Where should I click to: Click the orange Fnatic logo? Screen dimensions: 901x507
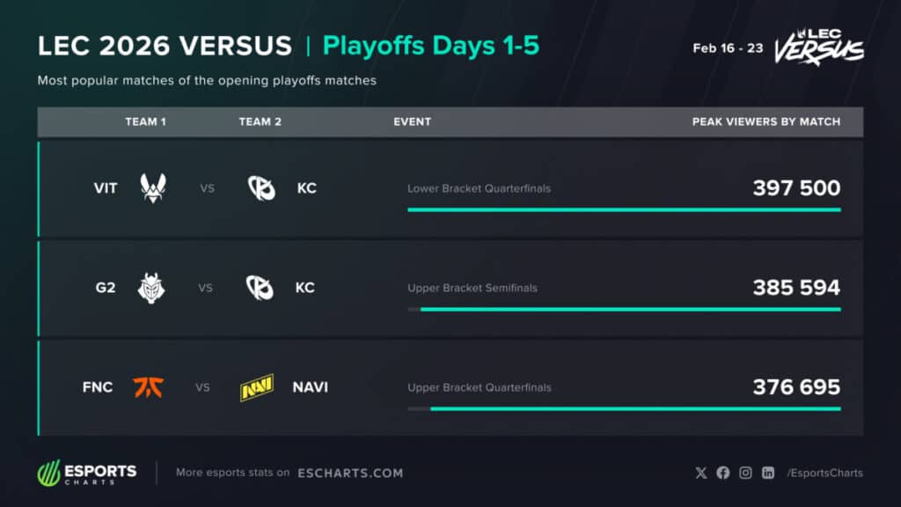point(148,387)
